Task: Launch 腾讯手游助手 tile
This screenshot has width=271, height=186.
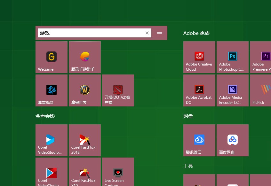Action: (x=85, y=57)
